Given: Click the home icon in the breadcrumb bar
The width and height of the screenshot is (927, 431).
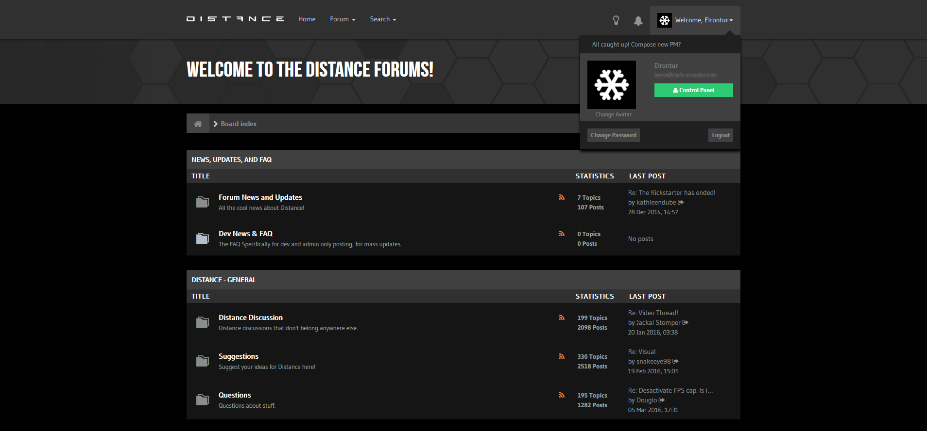Looking at the screenshot, I should 198,124.
